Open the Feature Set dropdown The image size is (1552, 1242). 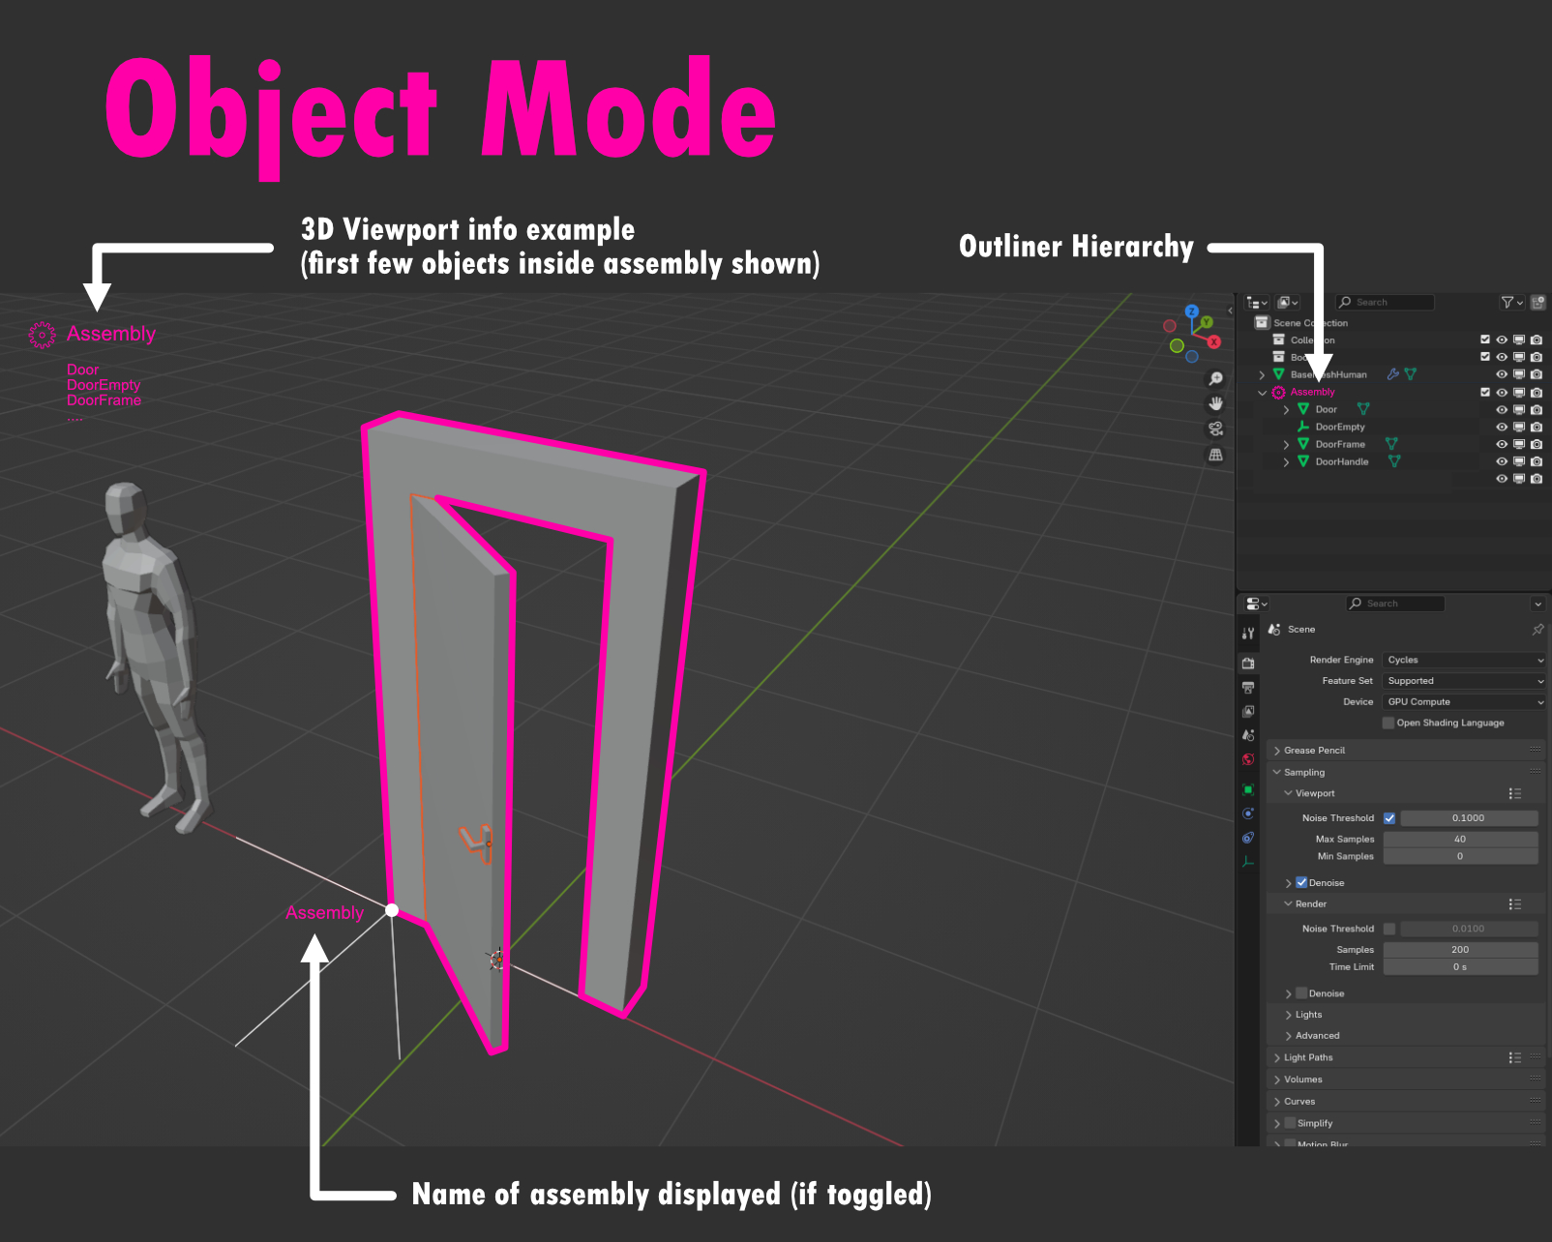pyautogui.click(x=1464, y=681)
